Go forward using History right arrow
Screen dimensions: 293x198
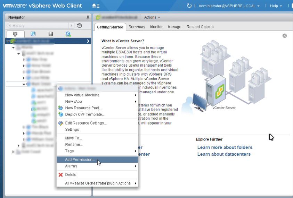tap(71, 26)
